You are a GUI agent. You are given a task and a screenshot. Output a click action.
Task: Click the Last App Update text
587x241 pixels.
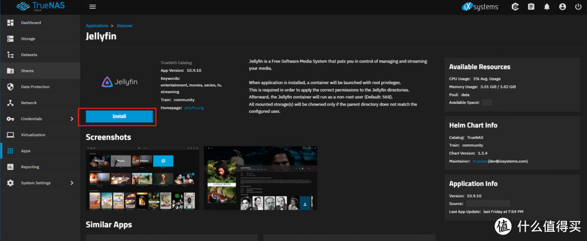pos(486,212)
